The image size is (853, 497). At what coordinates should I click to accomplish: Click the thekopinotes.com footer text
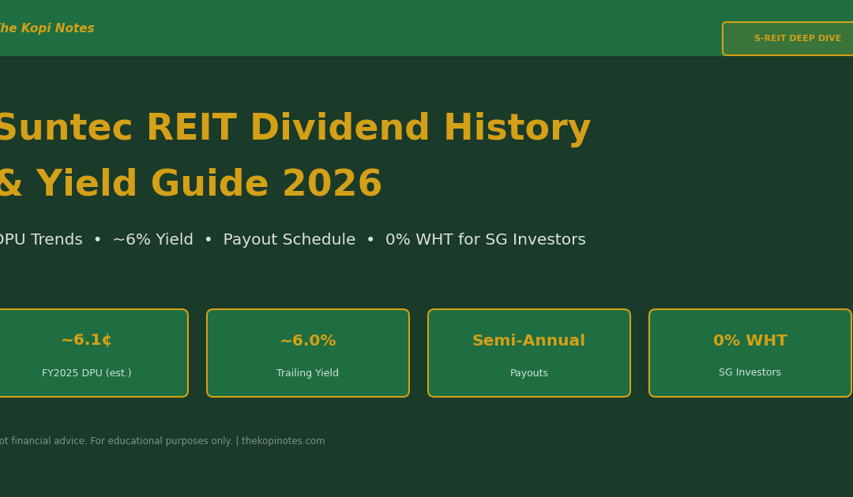(x=283, y=441)
